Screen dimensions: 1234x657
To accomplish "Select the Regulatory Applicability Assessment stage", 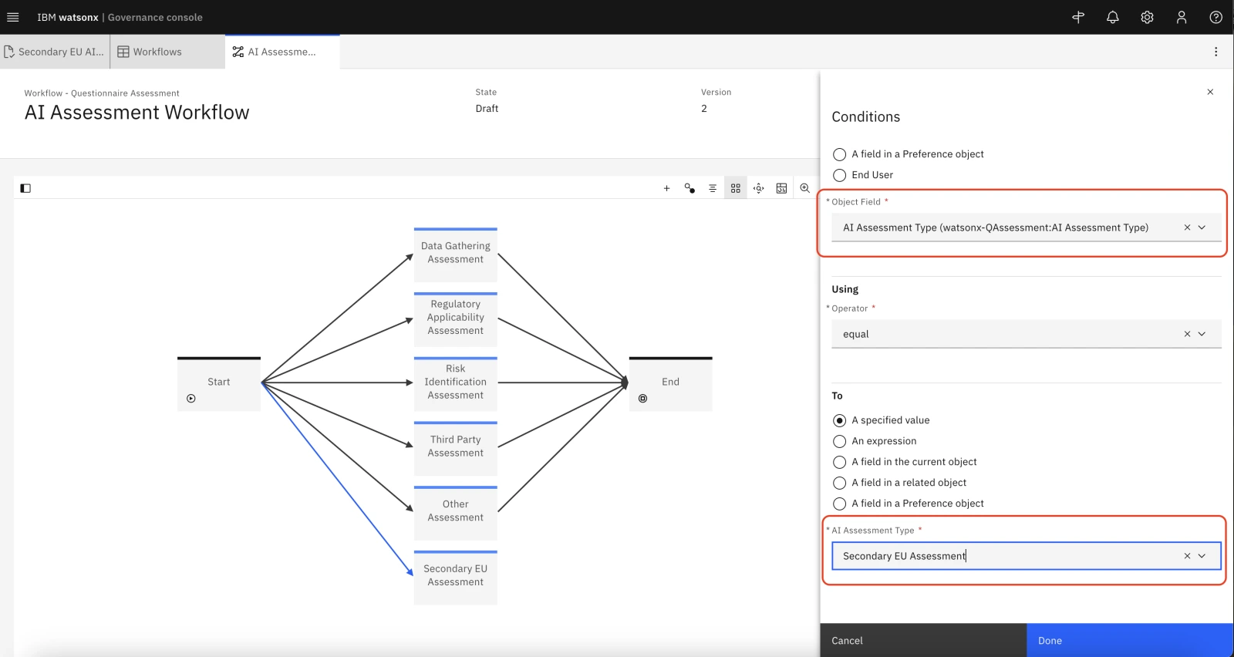I will coord(456,319).
